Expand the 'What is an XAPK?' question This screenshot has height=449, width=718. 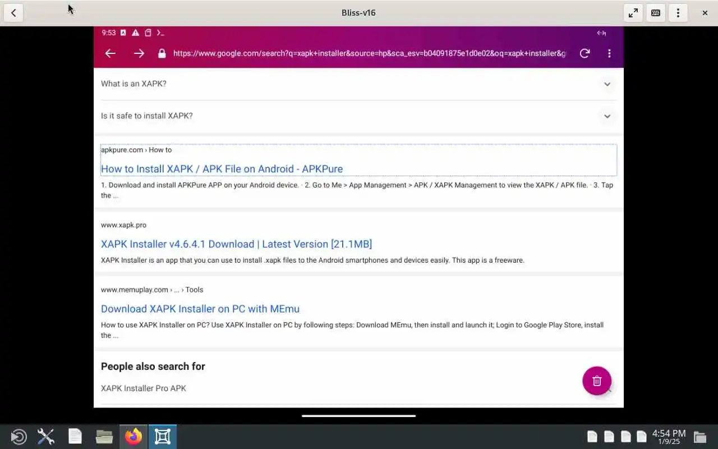pyautogui.click(x=358, y=84)
